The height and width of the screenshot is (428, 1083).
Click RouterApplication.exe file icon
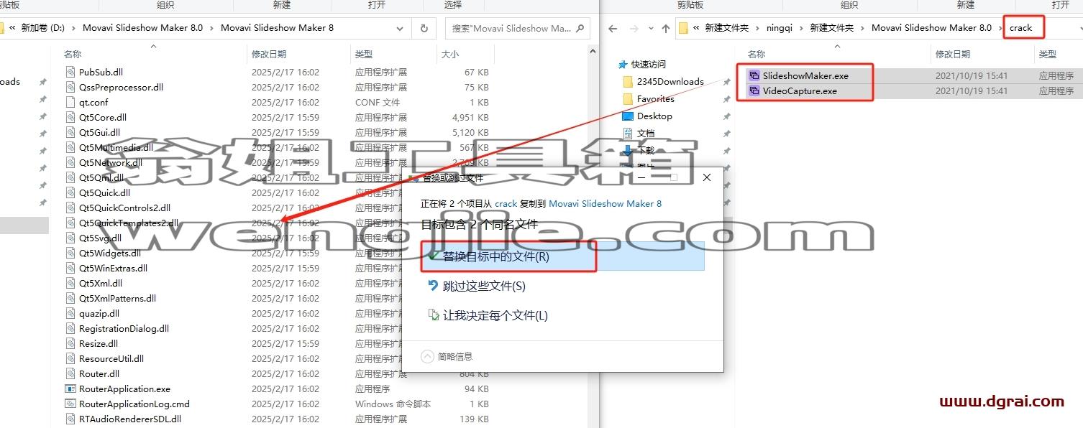coord(70,389)
